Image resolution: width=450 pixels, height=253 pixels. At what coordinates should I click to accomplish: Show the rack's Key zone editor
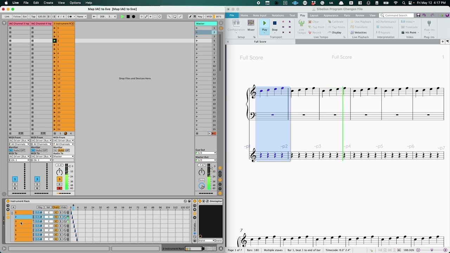[x=40, y=207]
